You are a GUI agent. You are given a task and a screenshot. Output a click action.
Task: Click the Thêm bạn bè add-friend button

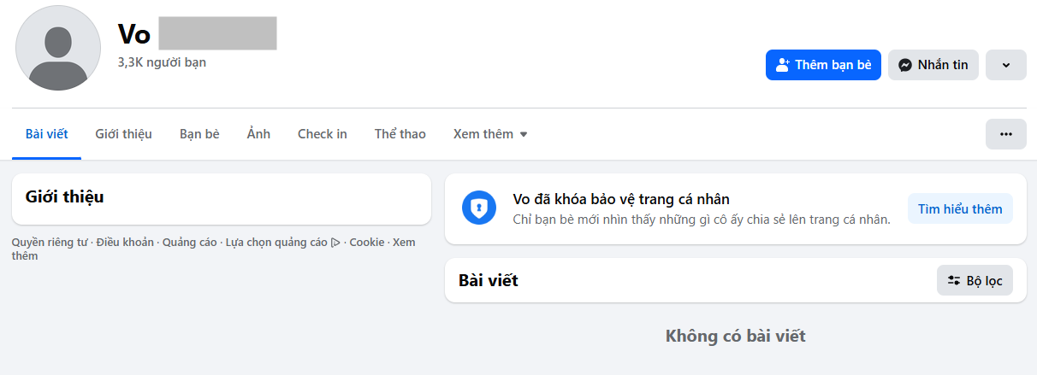(x=823, y=65)
